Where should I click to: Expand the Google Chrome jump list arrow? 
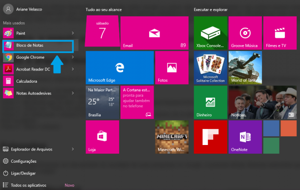[73, 57]
